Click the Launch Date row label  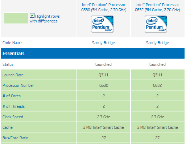pyautogui.click(x=13, y=75)
